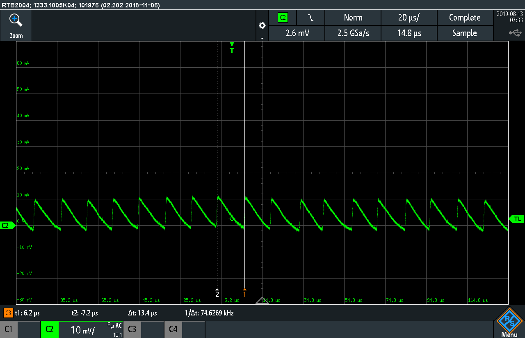Open the R&S Menu button
The image size is (525, 338).
coord(509,323)
